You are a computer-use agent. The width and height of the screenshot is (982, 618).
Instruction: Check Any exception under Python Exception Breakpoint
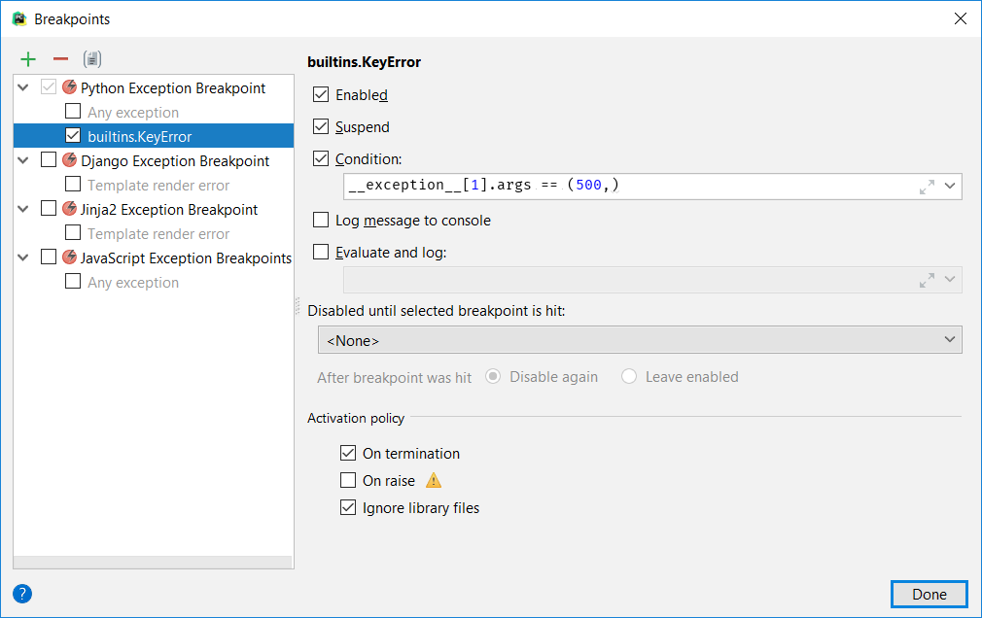[x=73, y=112]
